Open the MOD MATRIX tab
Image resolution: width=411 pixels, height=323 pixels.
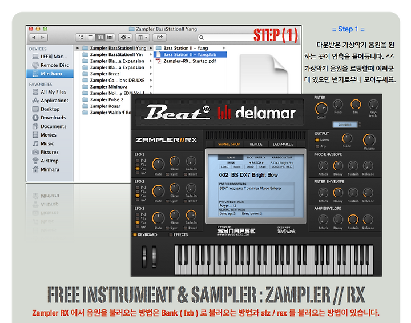click(256, 158)
